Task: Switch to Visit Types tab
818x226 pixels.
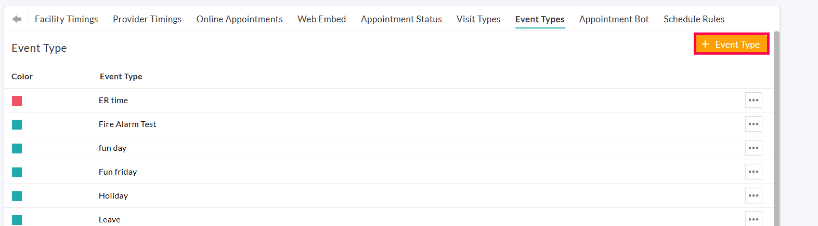Action: coord(478,19)
